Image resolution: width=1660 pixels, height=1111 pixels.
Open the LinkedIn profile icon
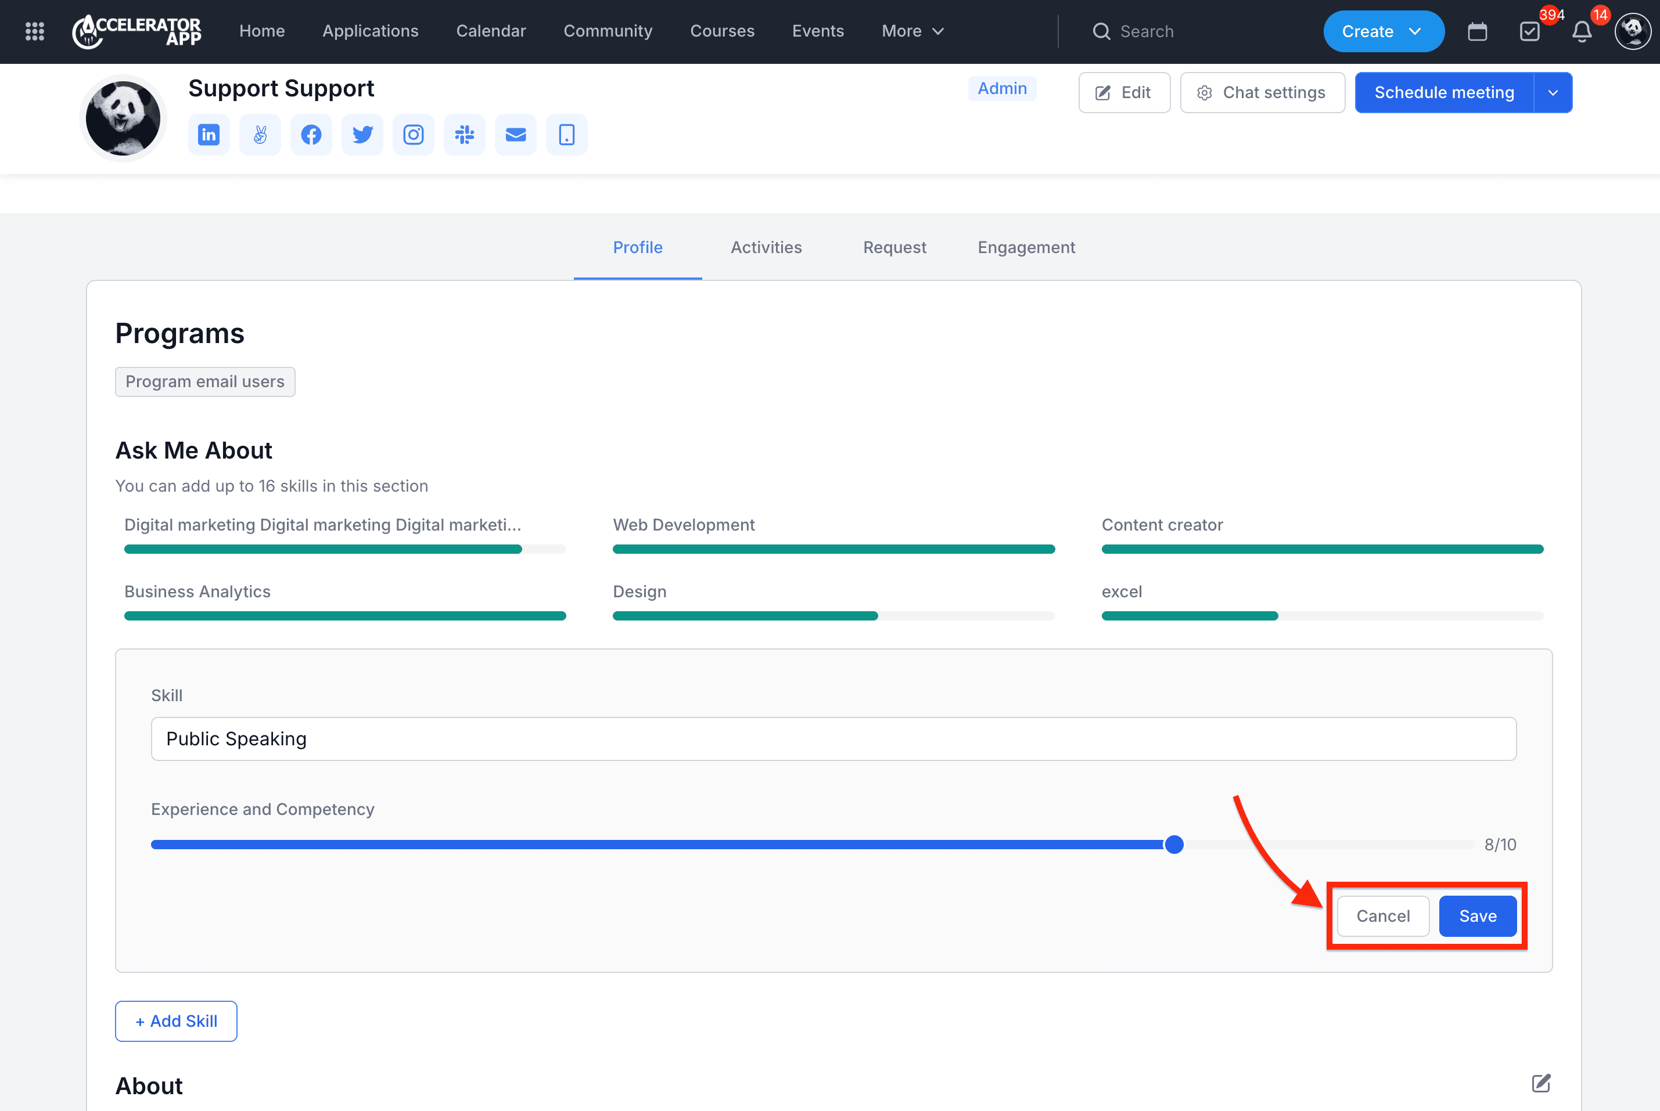209,135
